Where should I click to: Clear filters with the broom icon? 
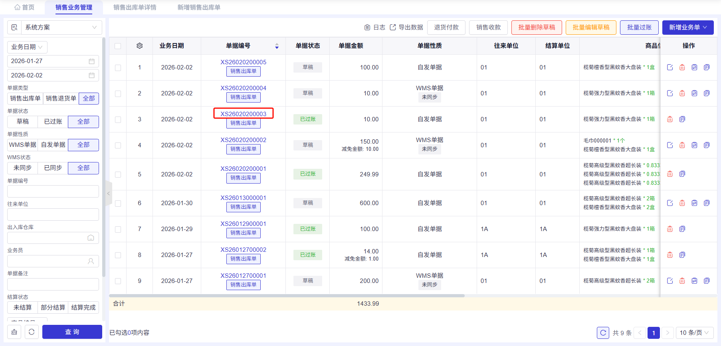coord(14,332)
